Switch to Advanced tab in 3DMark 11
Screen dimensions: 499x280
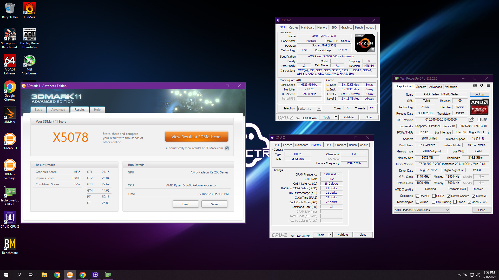click(x=58, y=110)
